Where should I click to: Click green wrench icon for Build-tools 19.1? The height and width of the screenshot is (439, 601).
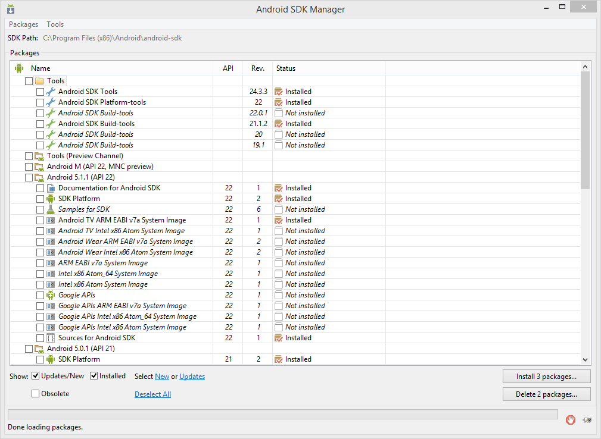pos(51,145)
